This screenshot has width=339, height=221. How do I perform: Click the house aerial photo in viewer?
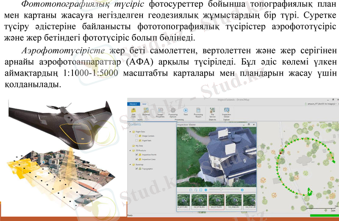click(x=217, y=157)
